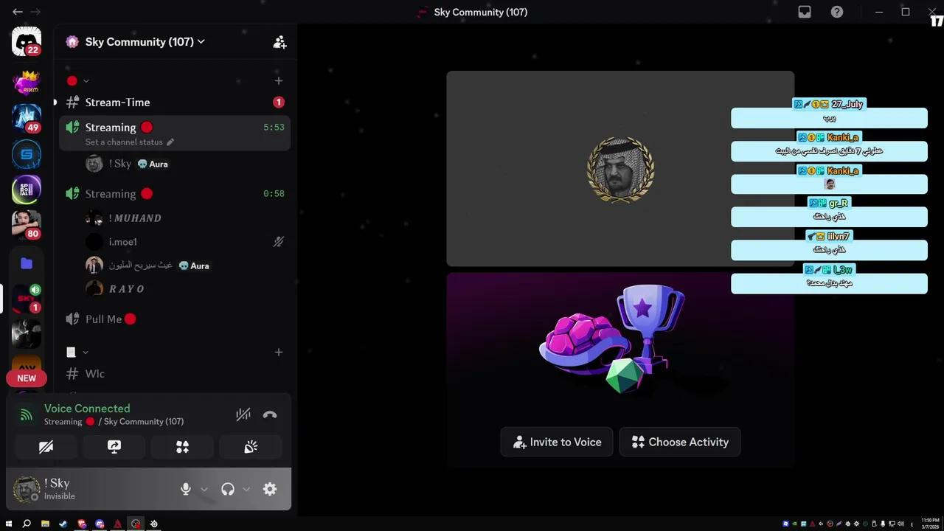Viewport: 944px width, 531px height.
Task: Open the server icon with the 80 badge
Action: (x=27, y=224)
